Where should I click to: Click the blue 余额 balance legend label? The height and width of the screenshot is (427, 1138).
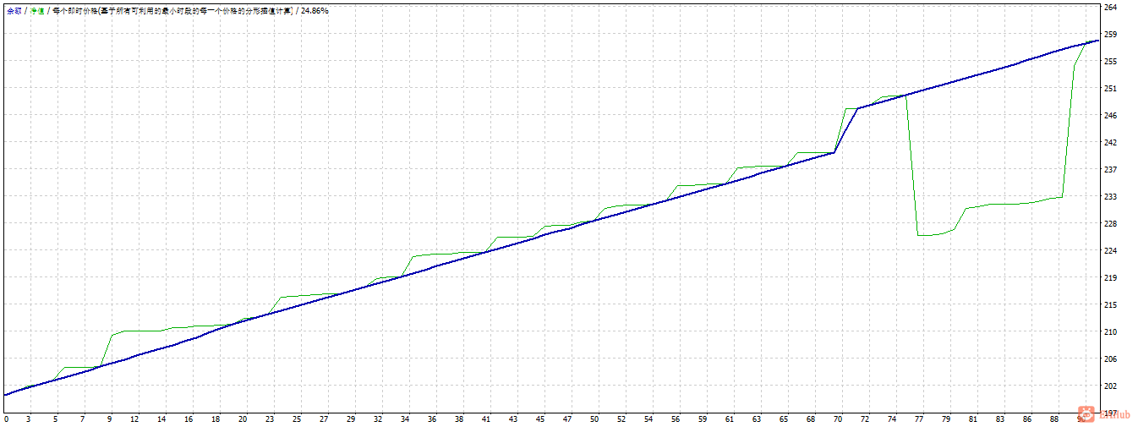13,11
